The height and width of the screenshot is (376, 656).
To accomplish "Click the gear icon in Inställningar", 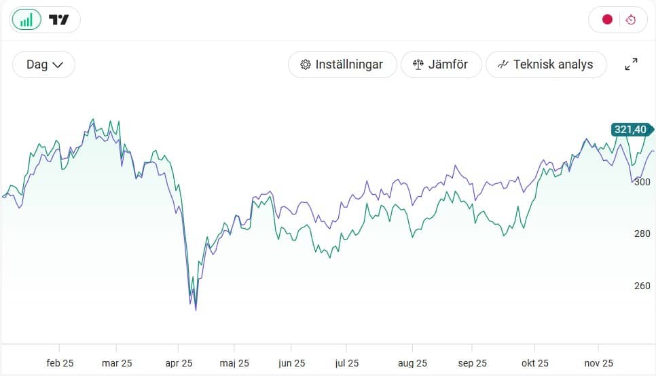I will click(x=306, y=64).
